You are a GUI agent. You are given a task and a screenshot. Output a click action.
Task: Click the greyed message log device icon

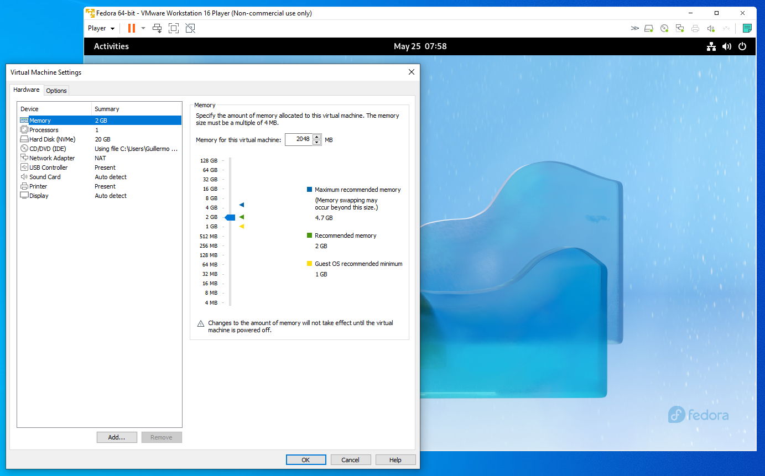click(x=726, y=28)
